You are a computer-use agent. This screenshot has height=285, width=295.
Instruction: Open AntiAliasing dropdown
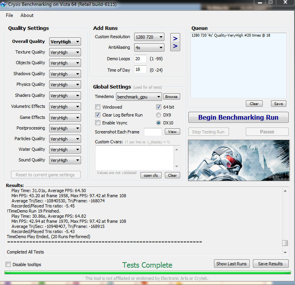click(149, 48)
